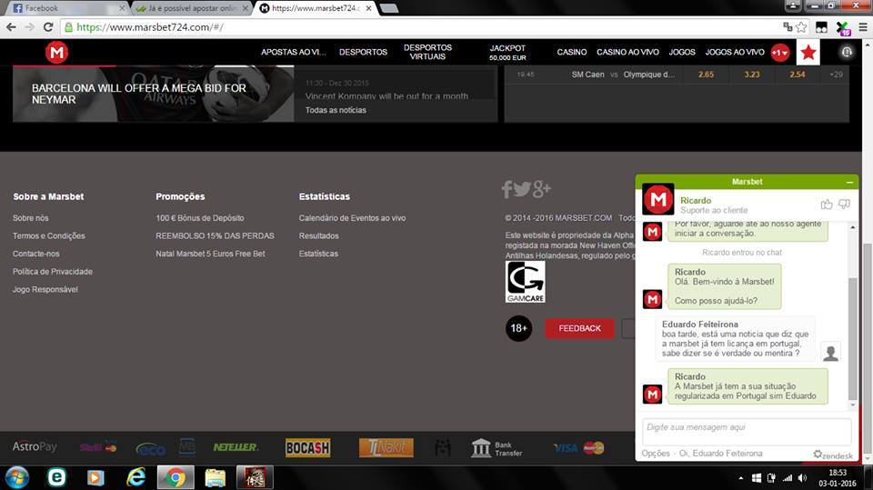
Task: Expand +29 more markets for SM Caen
Action: tap(836, 75)
